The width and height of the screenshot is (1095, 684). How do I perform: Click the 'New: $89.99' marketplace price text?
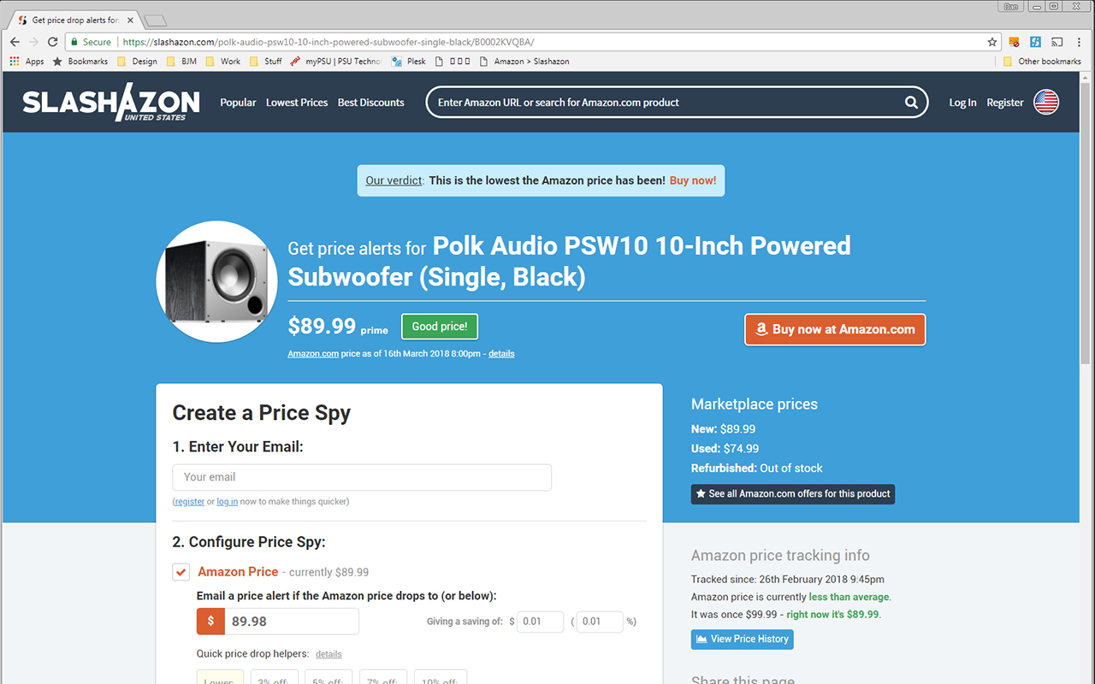[x=723, y=428]
